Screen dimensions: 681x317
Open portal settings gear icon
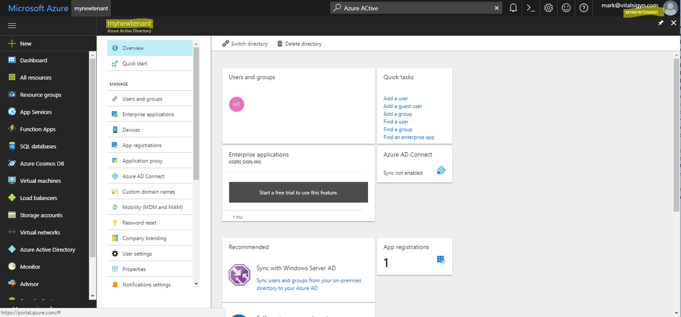548,8
